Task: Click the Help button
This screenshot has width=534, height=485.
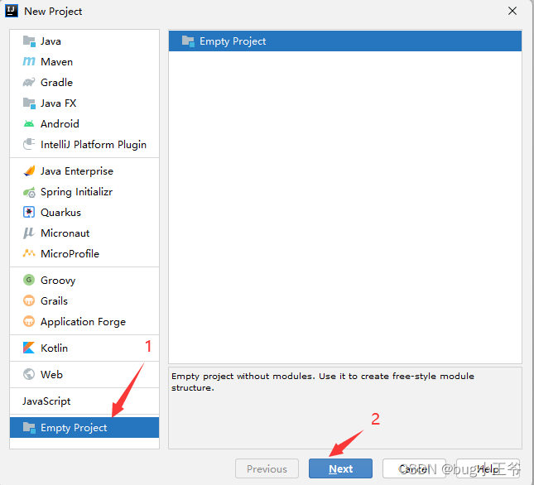Action: pos(488,468)
